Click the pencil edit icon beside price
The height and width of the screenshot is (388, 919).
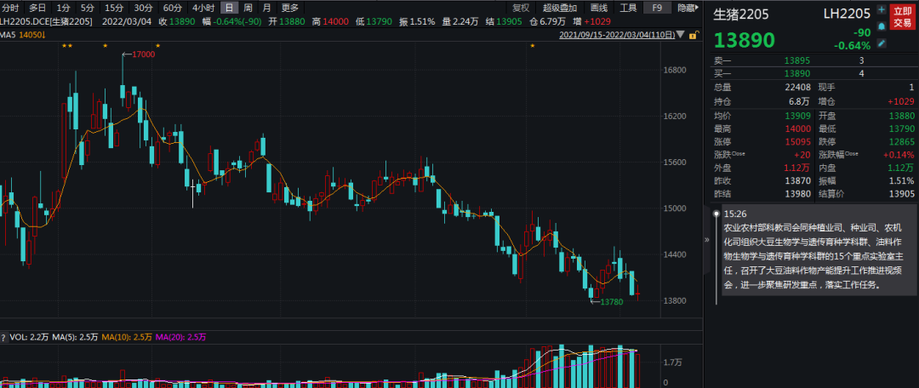pos(882,43)
